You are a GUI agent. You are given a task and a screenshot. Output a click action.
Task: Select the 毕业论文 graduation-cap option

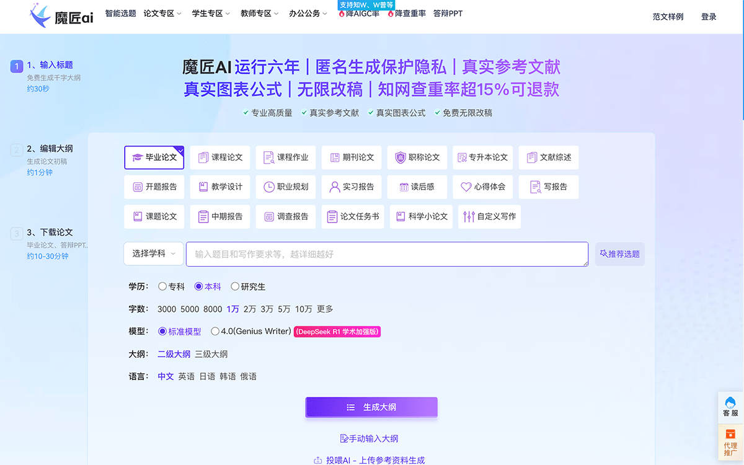click(154, 157)
